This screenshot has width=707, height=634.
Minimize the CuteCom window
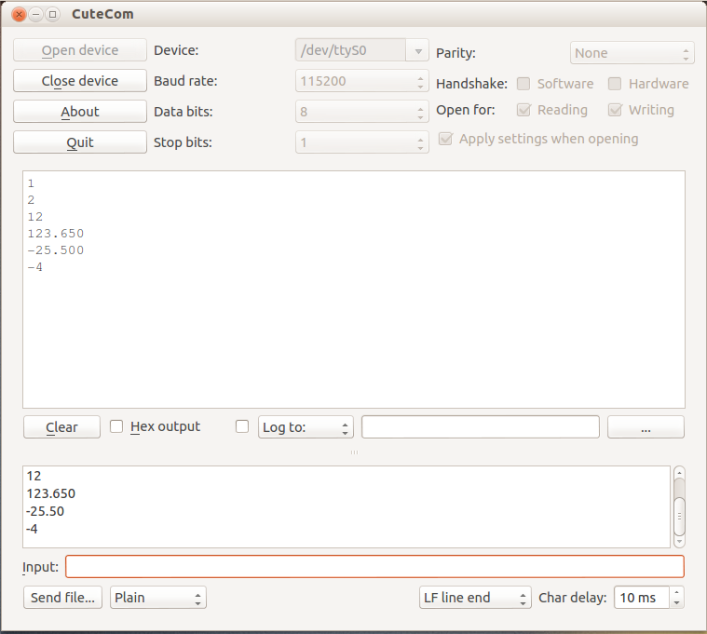point(35,14)
